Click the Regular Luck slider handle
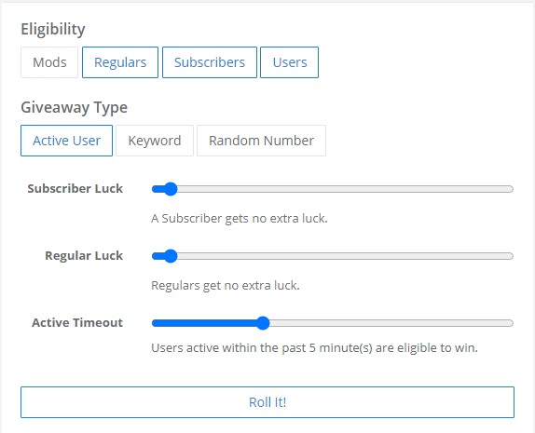Viewport: 535px width, 433px height. click(171, 256)
